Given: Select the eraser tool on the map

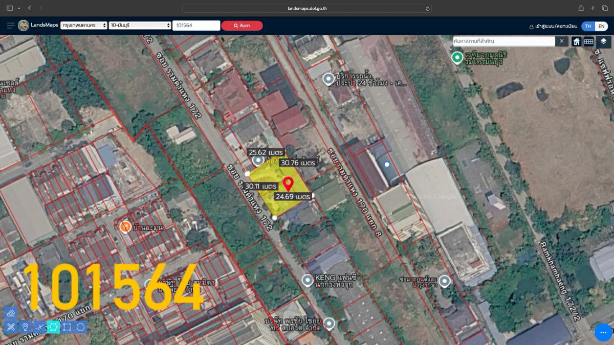Looking at the screenshot, I should [11, 313].
